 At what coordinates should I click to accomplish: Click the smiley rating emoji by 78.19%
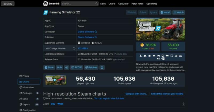142,45
